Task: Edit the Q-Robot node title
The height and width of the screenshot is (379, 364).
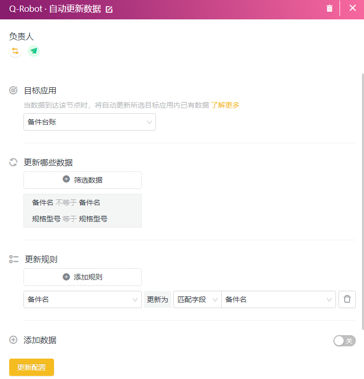Action: pos(109,9)
